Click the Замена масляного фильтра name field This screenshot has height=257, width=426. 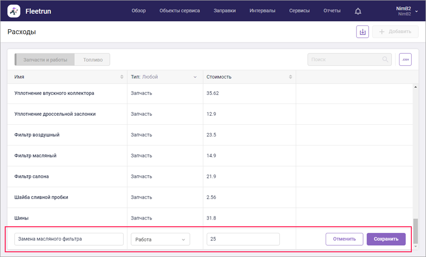[x=69, y=239]
